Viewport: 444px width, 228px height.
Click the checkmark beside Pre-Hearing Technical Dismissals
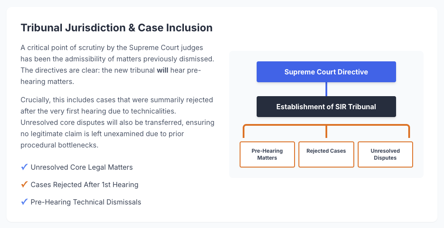click(24, 202)
